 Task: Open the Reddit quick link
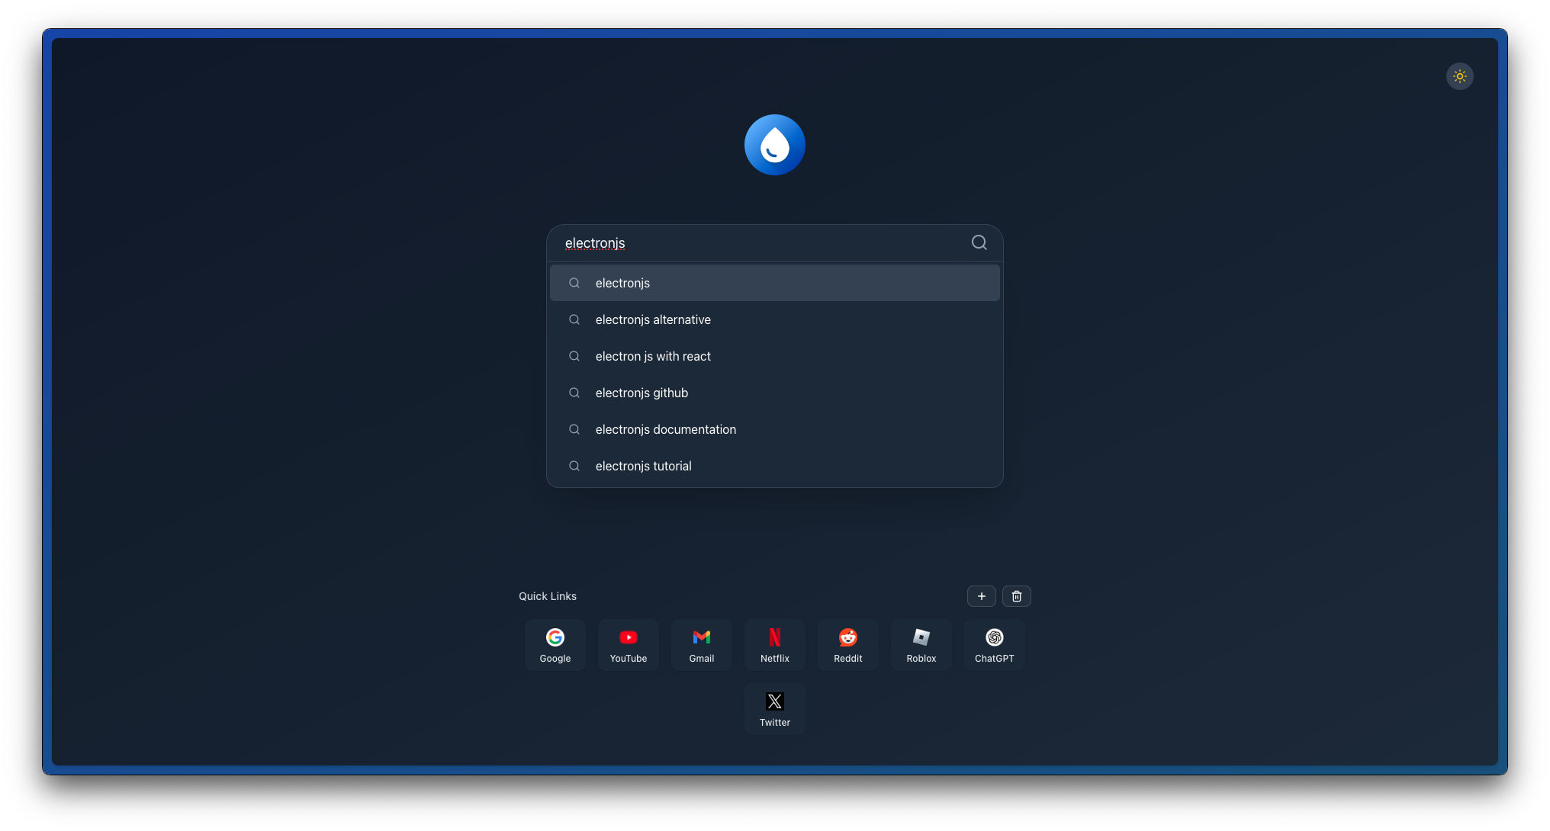[847, 645]
